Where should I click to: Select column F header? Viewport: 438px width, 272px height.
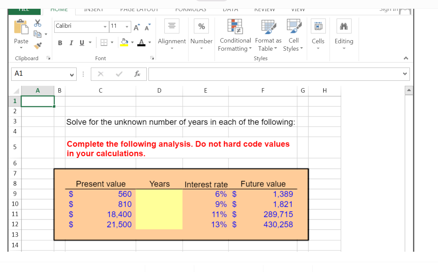pyautogui.click(x=263, y=91)
